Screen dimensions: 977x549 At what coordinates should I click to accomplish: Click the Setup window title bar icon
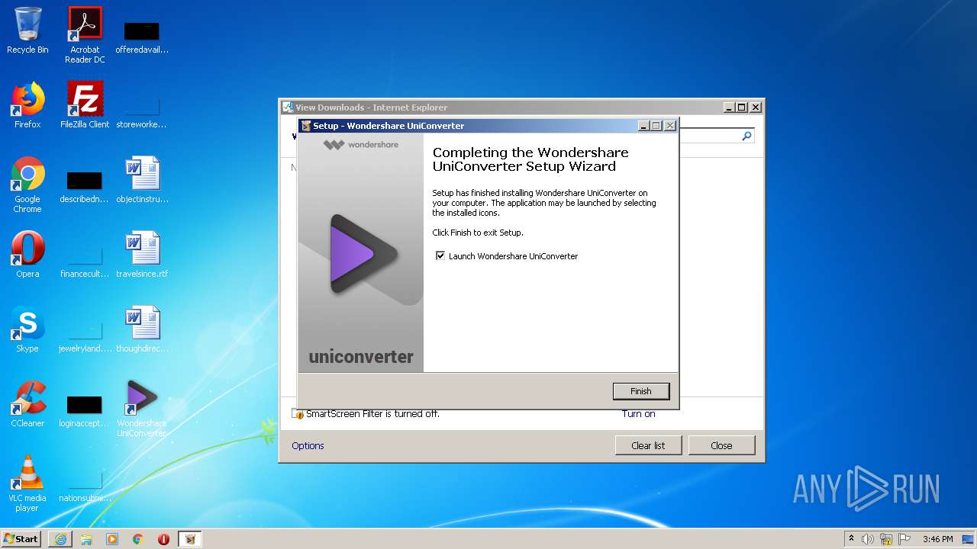(306, 126)
